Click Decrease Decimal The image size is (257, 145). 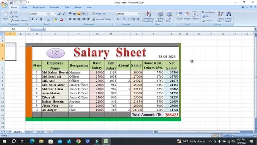[138, 19]
